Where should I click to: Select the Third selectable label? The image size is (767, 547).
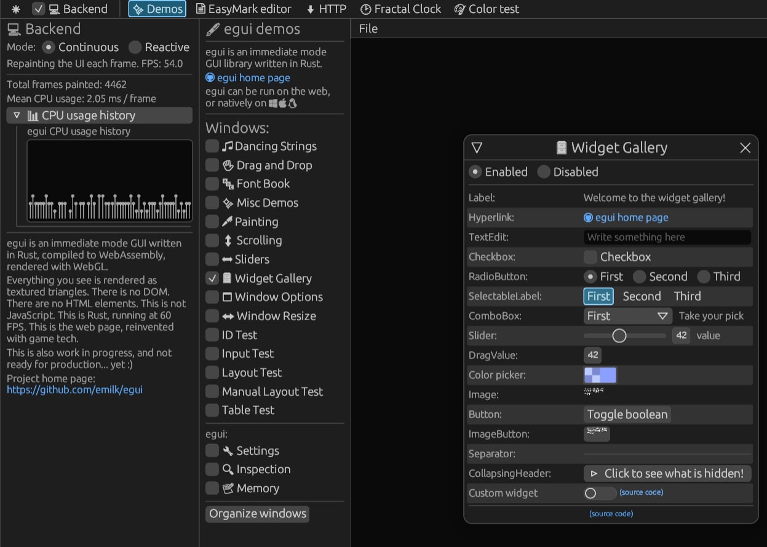point(687,296)
